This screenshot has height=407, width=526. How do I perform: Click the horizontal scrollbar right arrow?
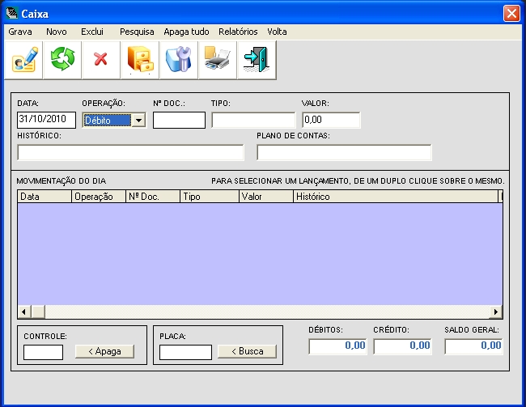coord(496,312)
